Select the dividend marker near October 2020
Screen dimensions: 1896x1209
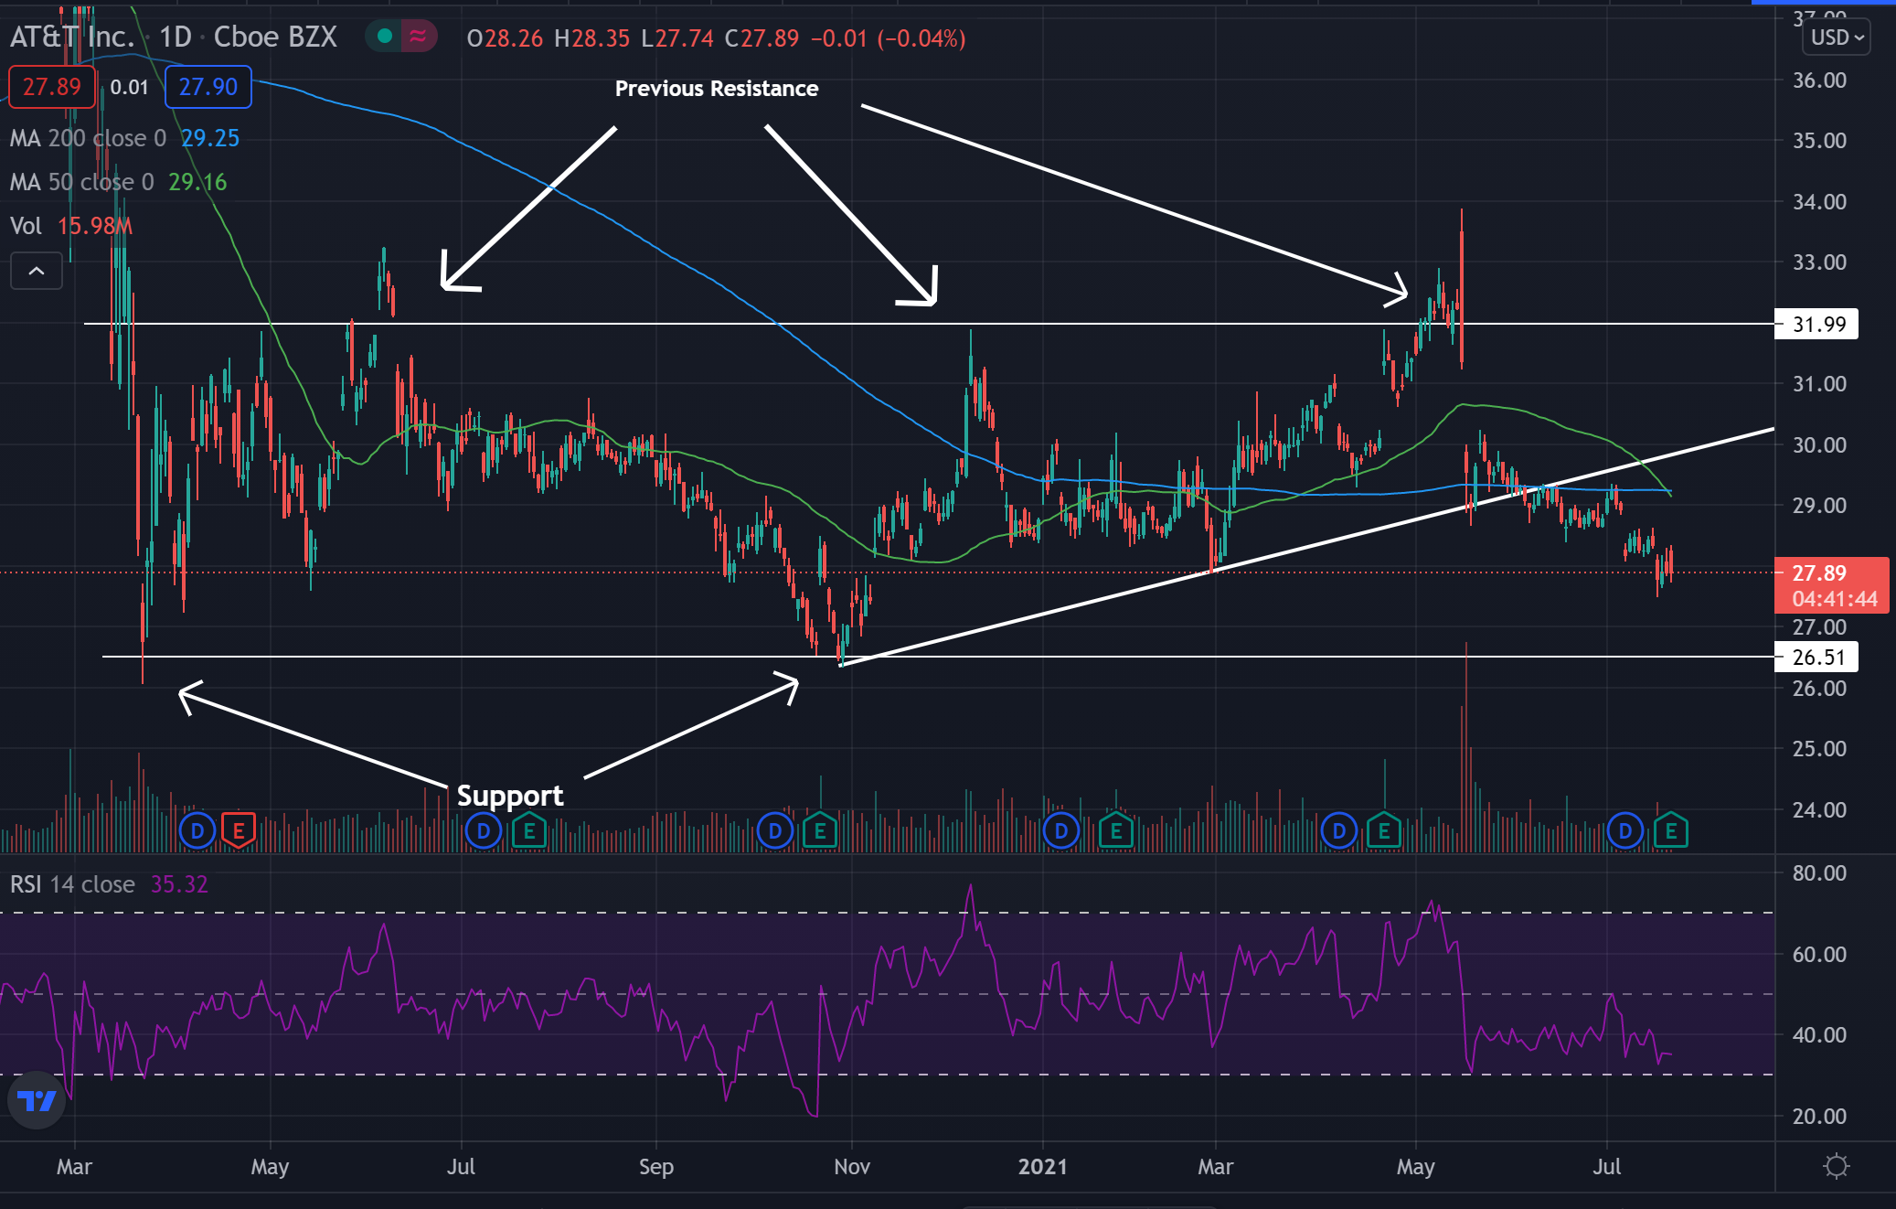click(x=775, y=831)
